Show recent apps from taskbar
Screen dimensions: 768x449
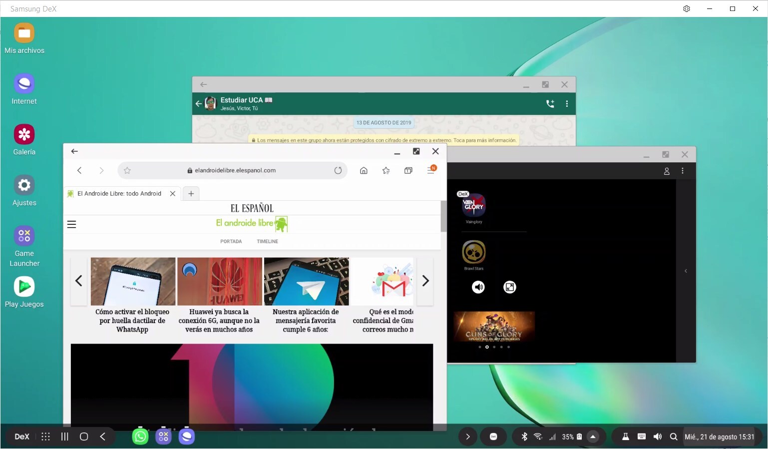pos(64,437)
